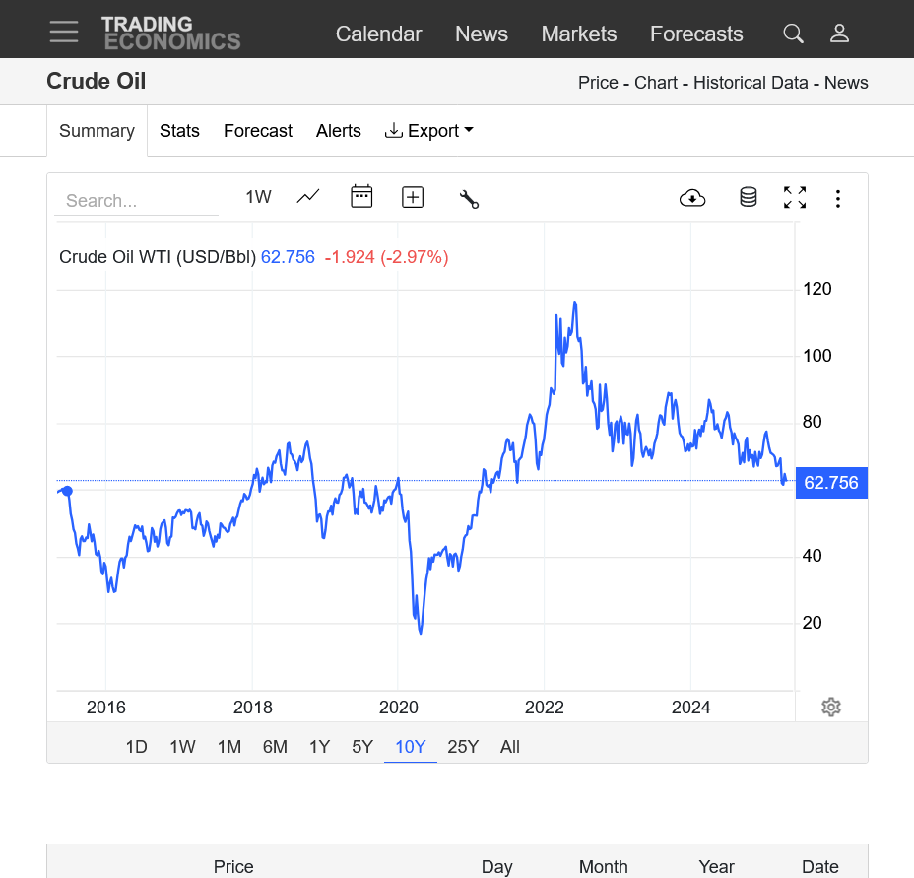Switch to the Forecast tab
914x878 pixels.
(x=258, y=131)
